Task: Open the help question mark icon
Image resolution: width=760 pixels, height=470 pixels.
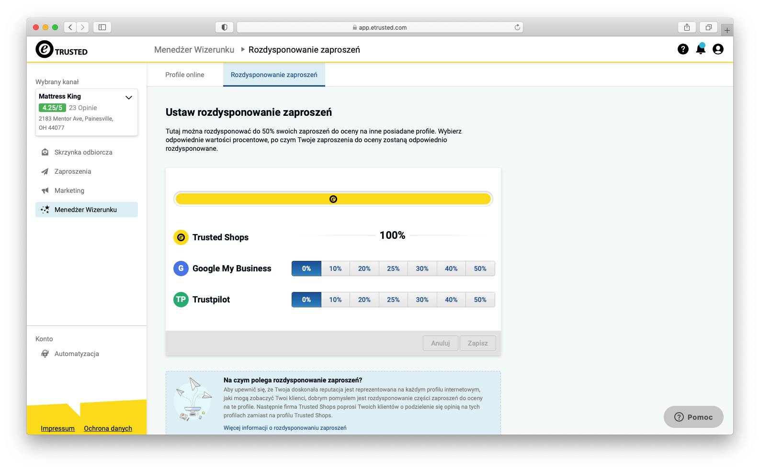Action: point(683,49)
